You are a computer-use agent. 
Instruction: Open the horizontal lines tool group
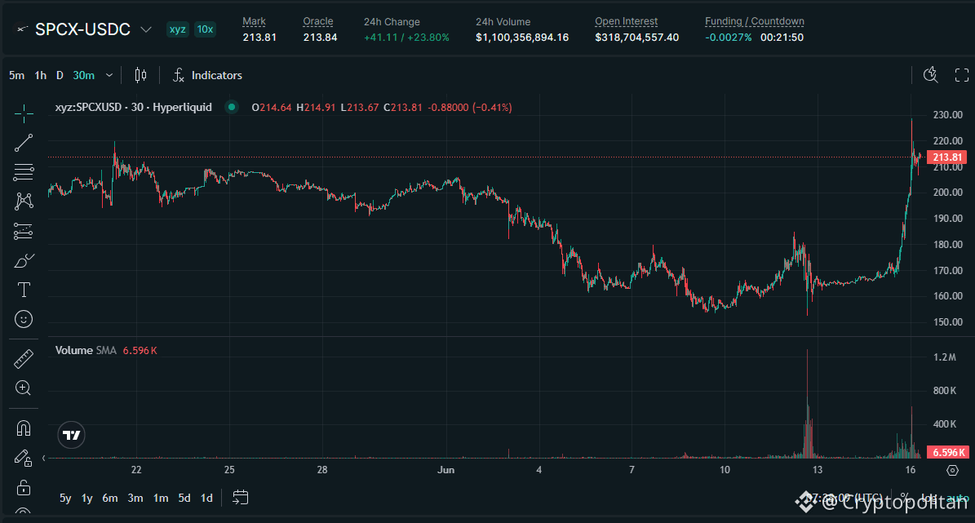[x=24, y=172]
